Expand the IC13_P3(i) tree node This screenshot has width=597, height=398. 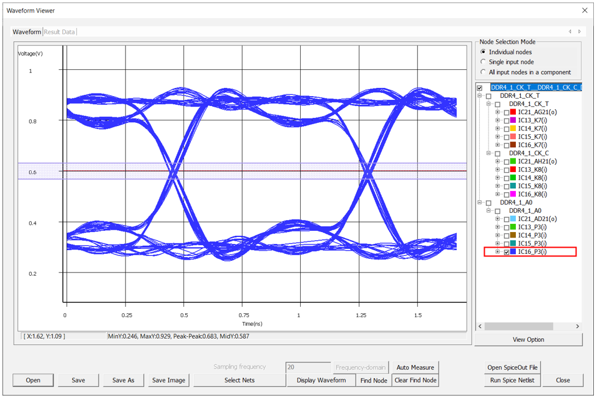coord(498,227)
